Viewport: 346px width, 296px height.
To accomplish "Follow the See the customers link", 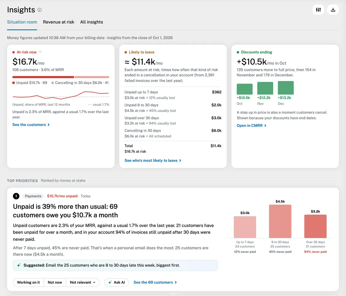I will click(31, 125).
